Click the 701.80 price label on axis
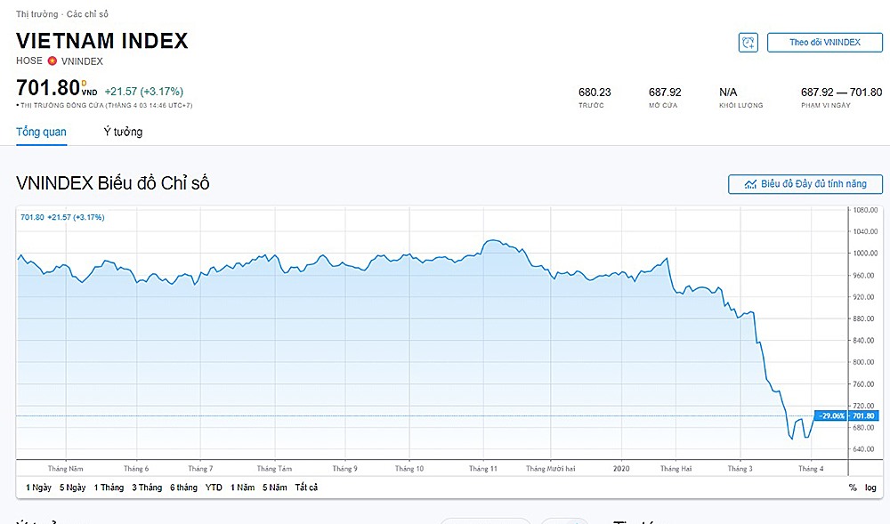Screen dimensions: 890x524 863,415
